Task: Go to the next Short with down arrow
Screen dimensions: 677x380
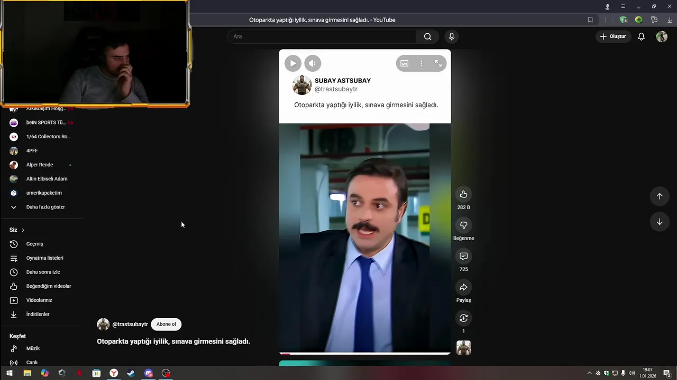Action: (x=660, y=222)
